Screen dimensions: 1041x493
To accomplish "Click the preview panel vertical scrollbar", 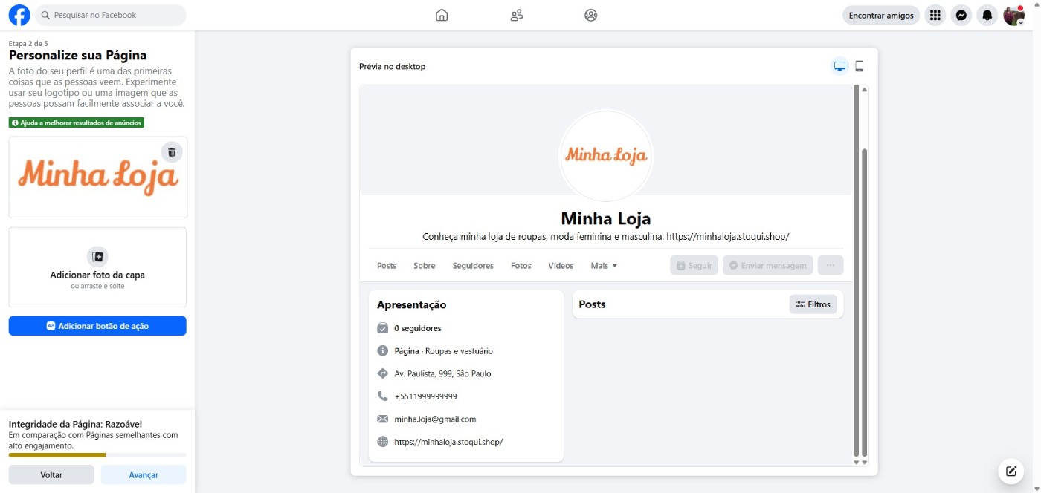I will pyautogui.click(x=856, y=297).
